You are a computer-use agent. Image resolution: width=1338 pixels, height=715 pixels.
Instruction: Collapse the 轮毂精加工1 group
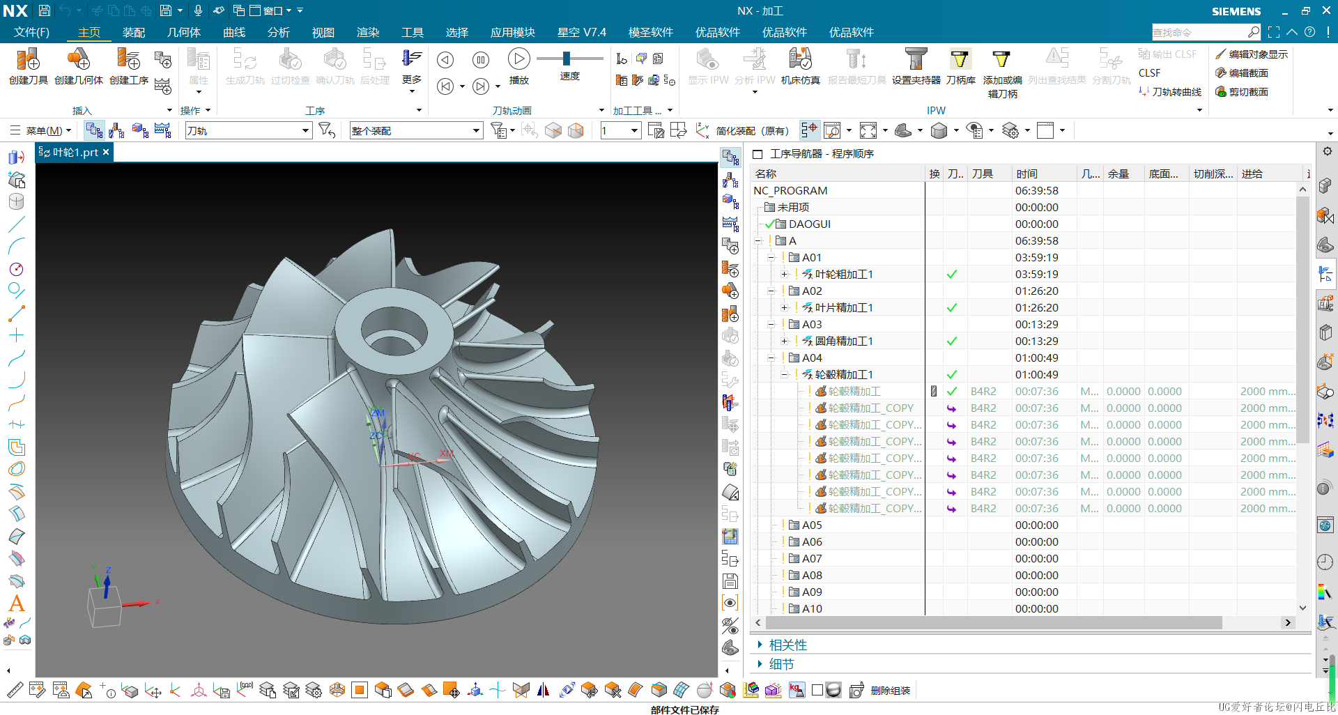[x=785, y=374]
